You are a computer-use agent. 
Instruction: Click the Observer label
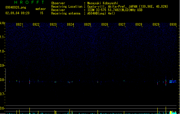point(58,3)
